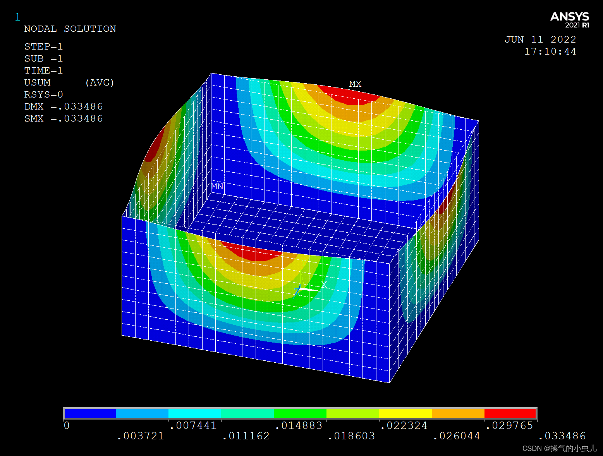Click the NODAL SOLUTION title text

tap(70, 29)
